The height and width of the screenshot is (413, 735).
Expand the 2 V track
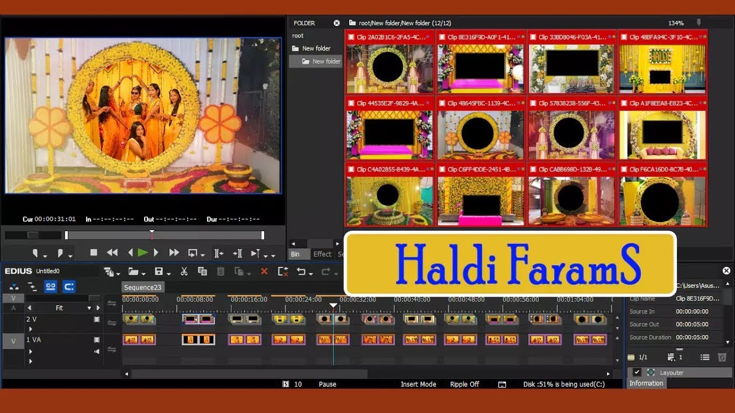(30, 329)
